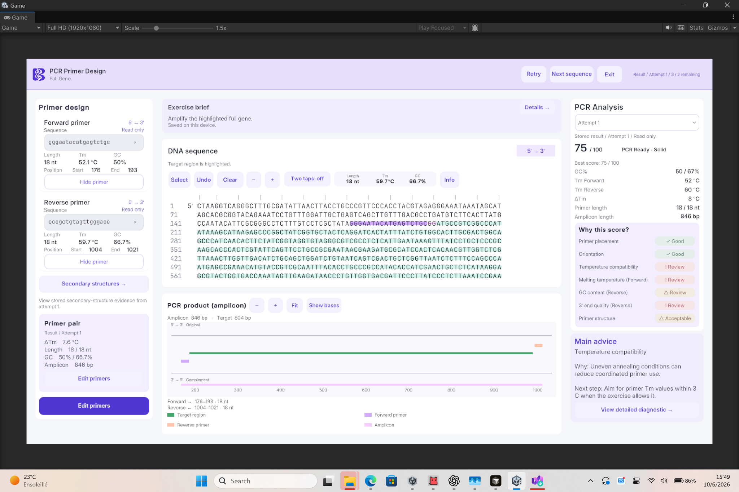Open Microsoft Store from the taskbar
739x492 pixels.
point(391,481)
